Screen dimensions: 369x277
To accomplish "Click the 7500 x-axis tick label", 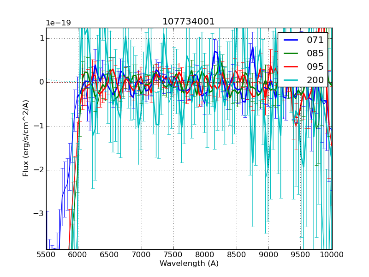I will coord(173,254).
